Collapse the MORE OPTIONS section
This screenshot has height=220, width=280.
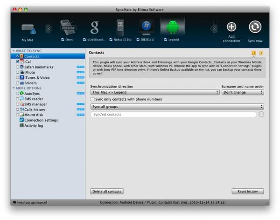tap(14, 88)
